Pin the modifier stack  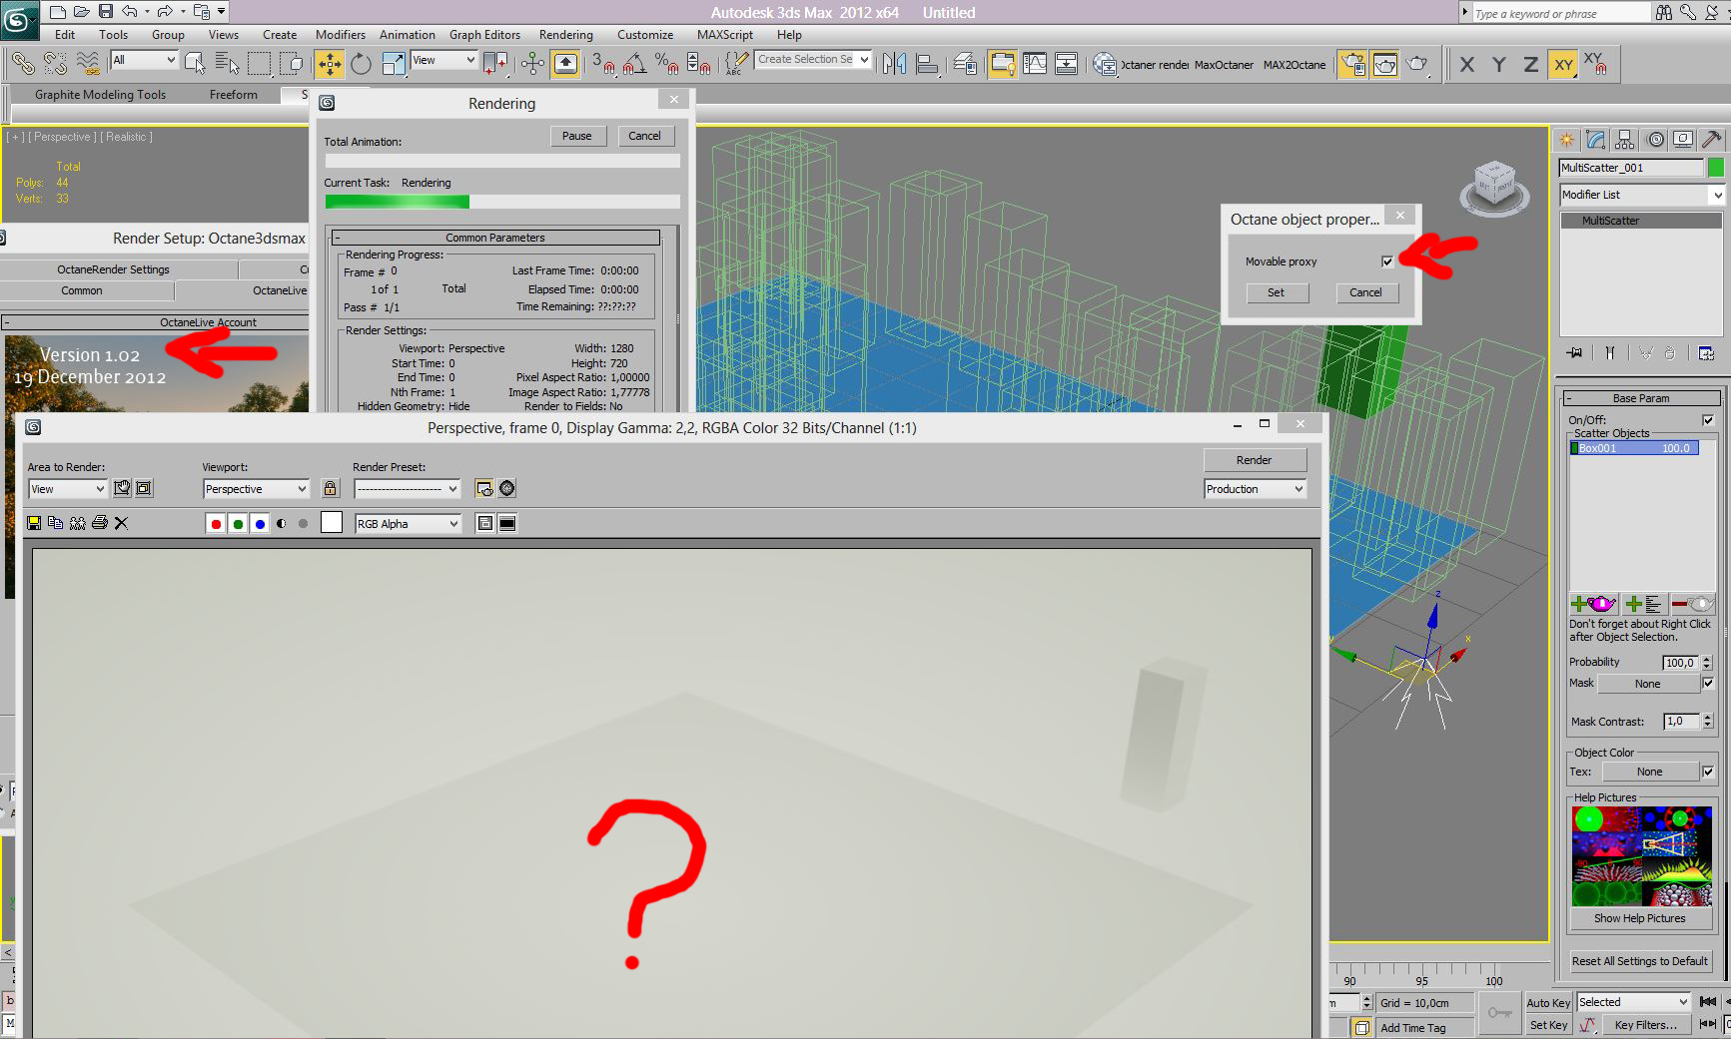1575,352
